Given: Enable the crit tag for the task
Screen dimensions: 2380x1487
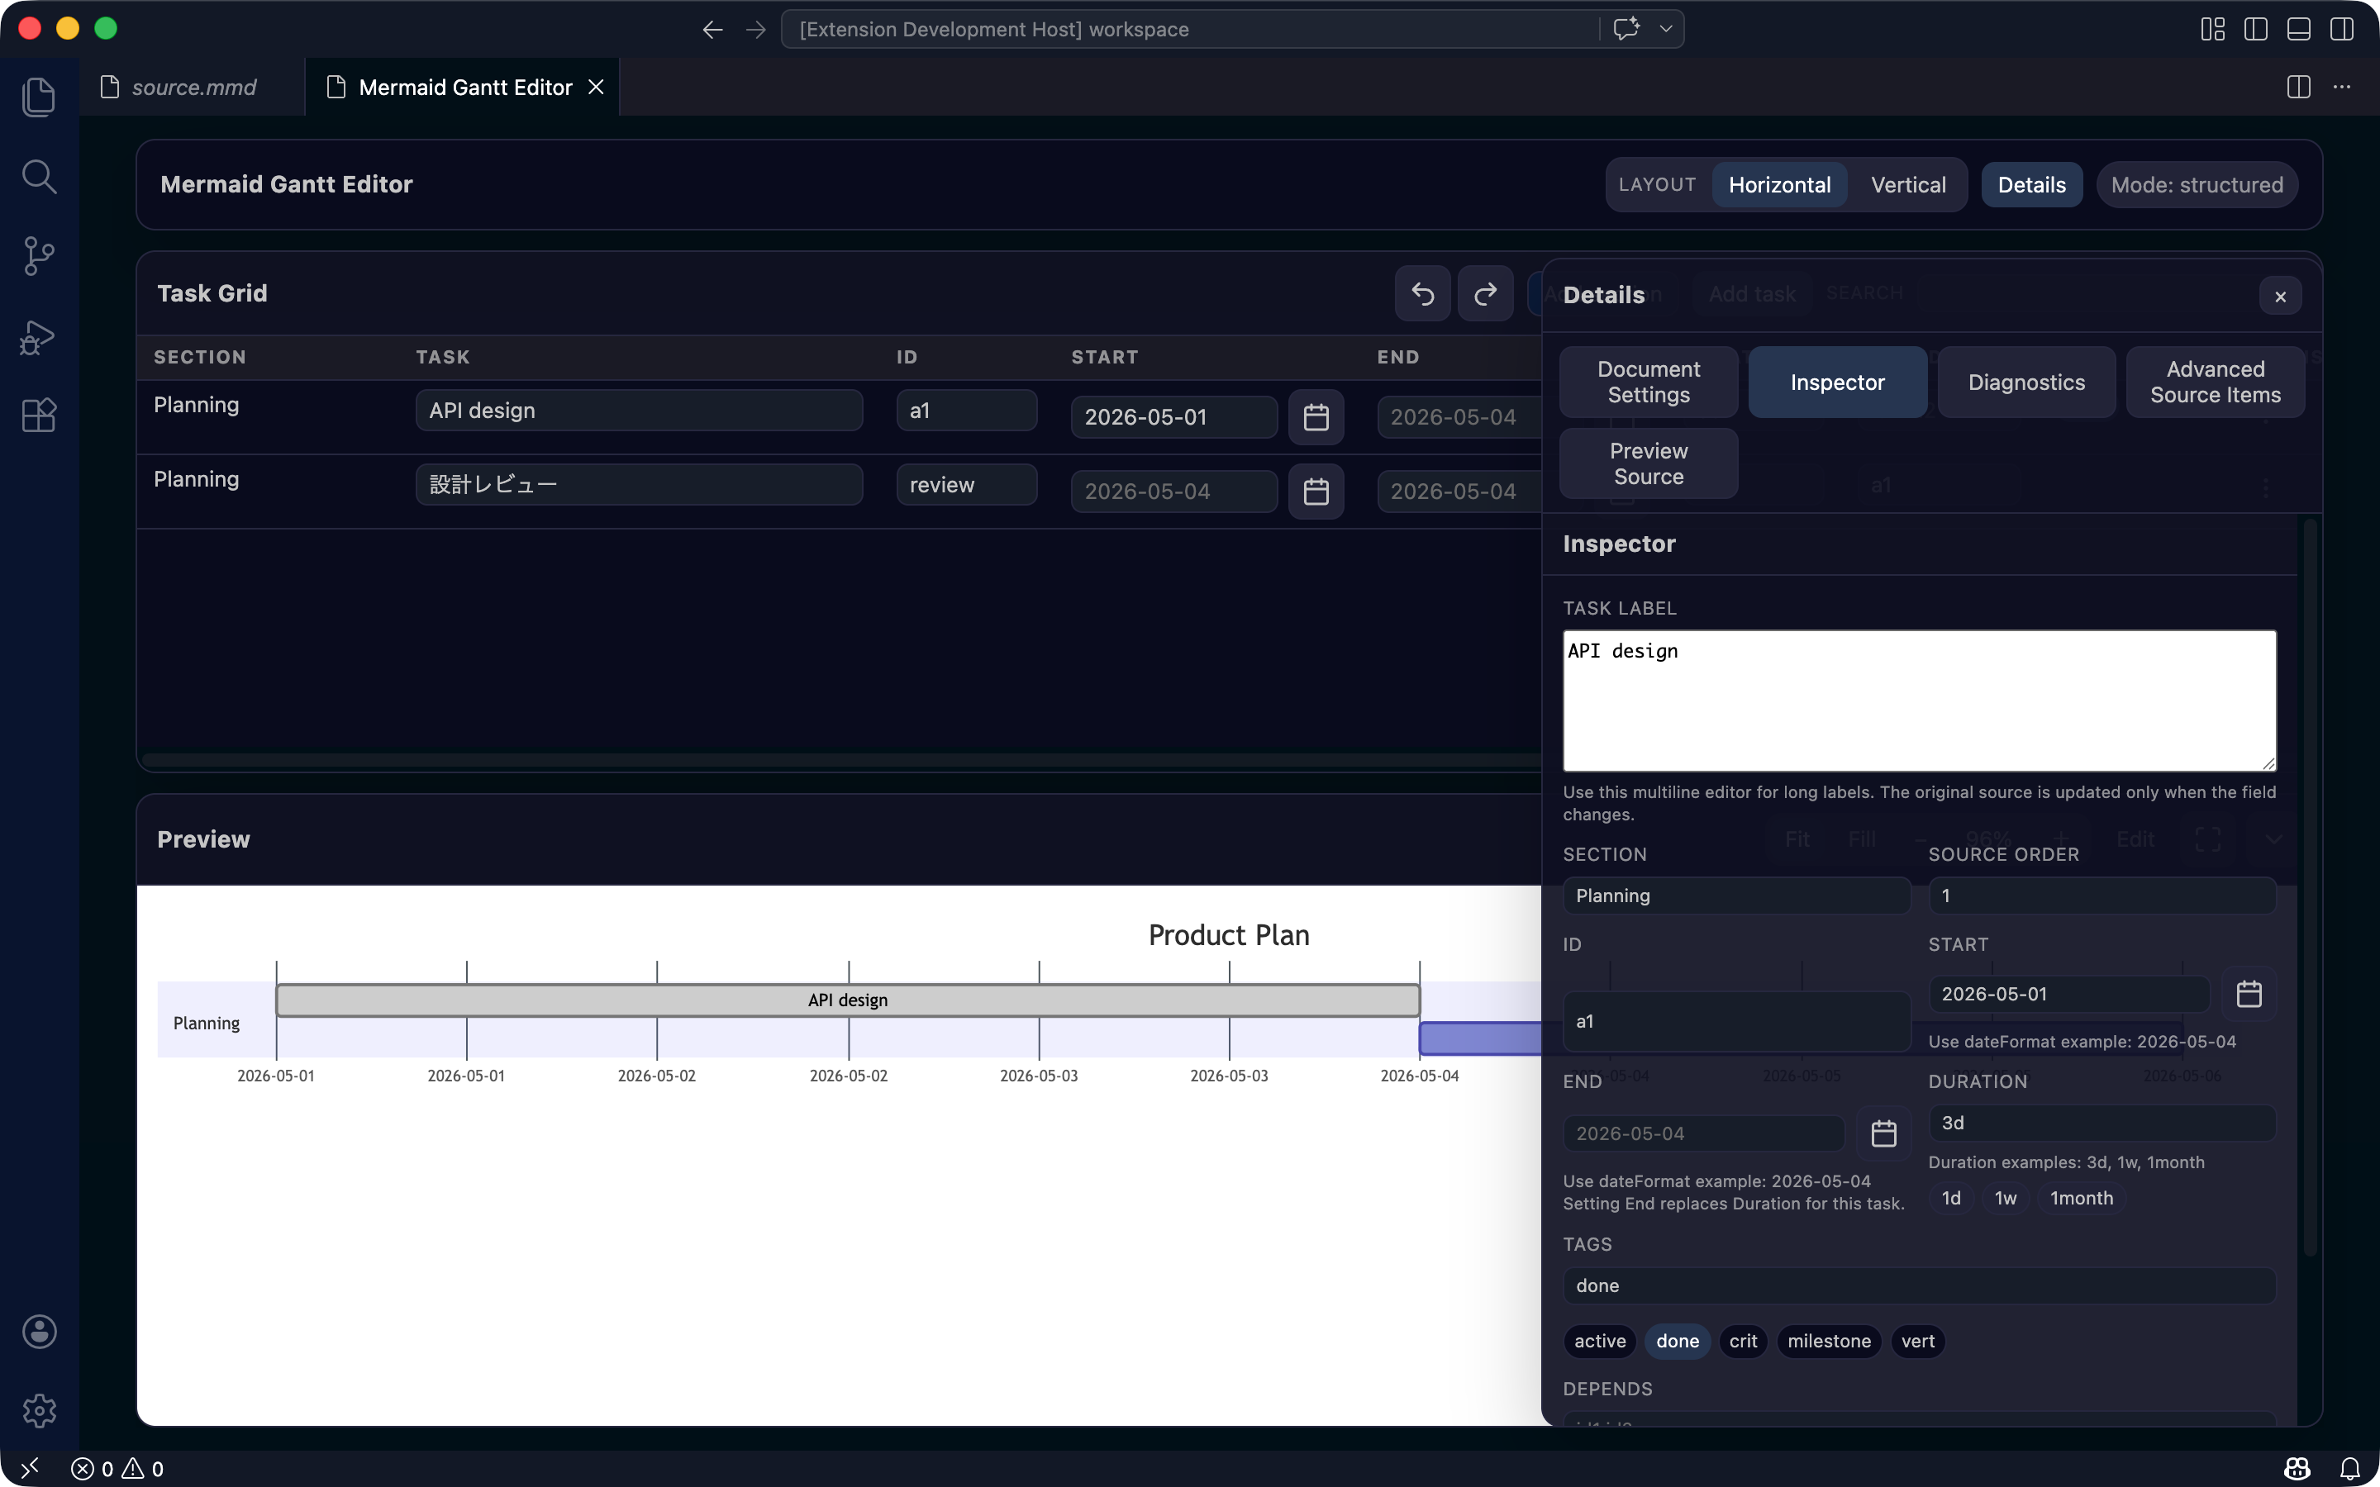Looking at the screenshot, I should 1742,1341.
